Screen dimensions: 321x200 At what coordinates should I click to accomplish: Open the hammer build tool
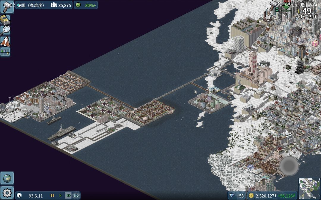7,7
